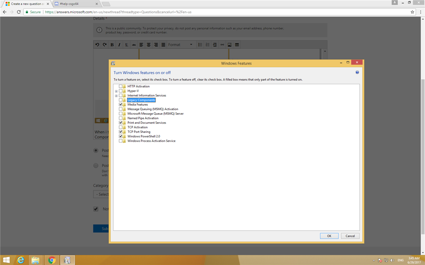
Task: Toggle the notification checkbox on the webpage
Action: (96, 209)
